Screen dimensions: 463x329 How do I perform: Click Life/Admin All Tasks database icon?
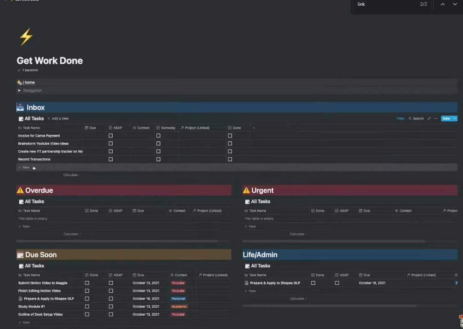coord(247,266)
